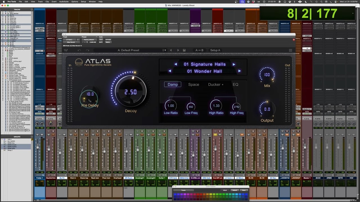
Task: Click the Output knob showing 0.0
Action: tap(267, 109)
